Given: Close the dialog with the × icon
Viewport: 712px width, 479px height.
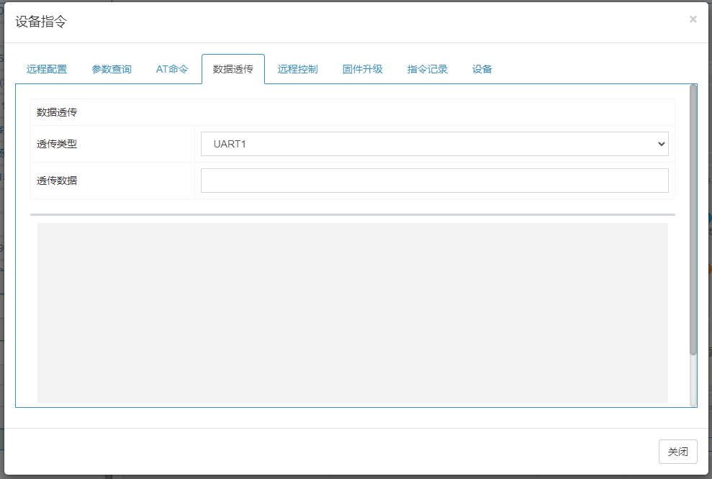Looking at the screenshot, I should [693, 19].
